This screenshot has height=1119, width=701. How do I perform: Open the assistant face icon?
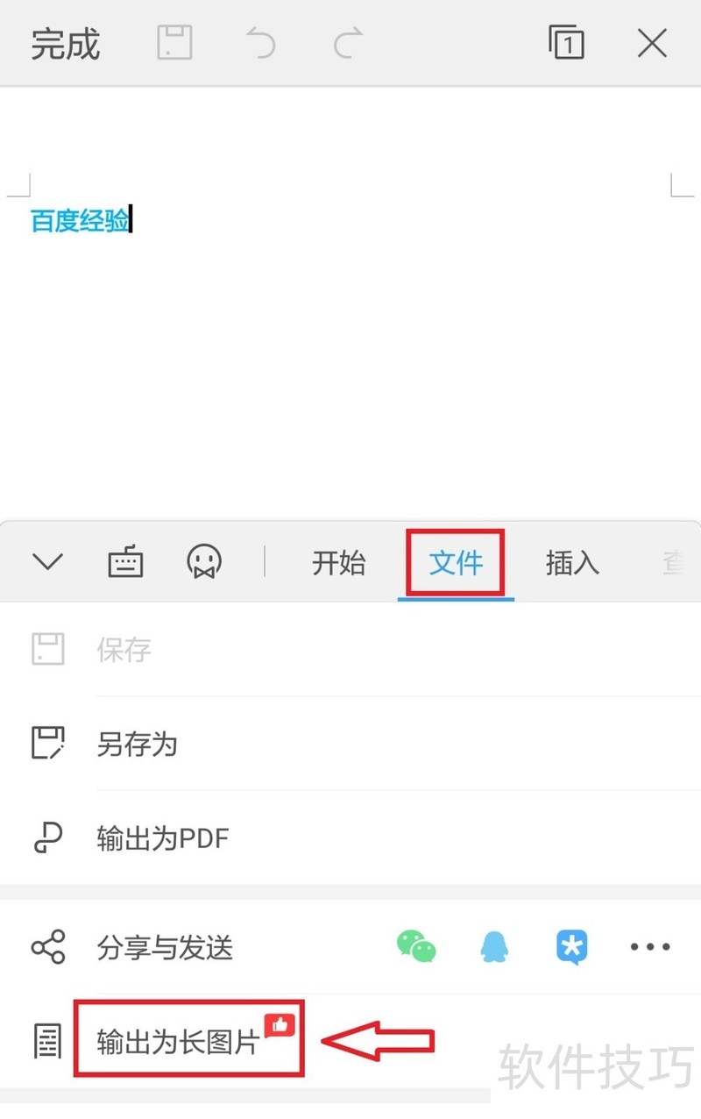204,561
